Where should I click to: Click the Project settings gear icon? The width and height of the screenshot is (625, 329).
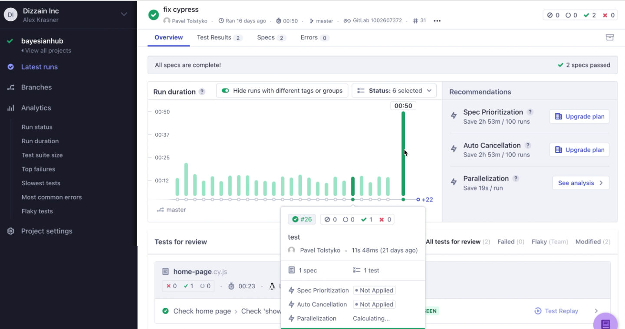point(11,231)
